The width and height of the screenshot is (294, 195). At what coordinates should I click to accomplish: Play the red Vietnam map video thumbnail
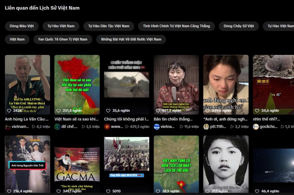(x=77, y=85)
